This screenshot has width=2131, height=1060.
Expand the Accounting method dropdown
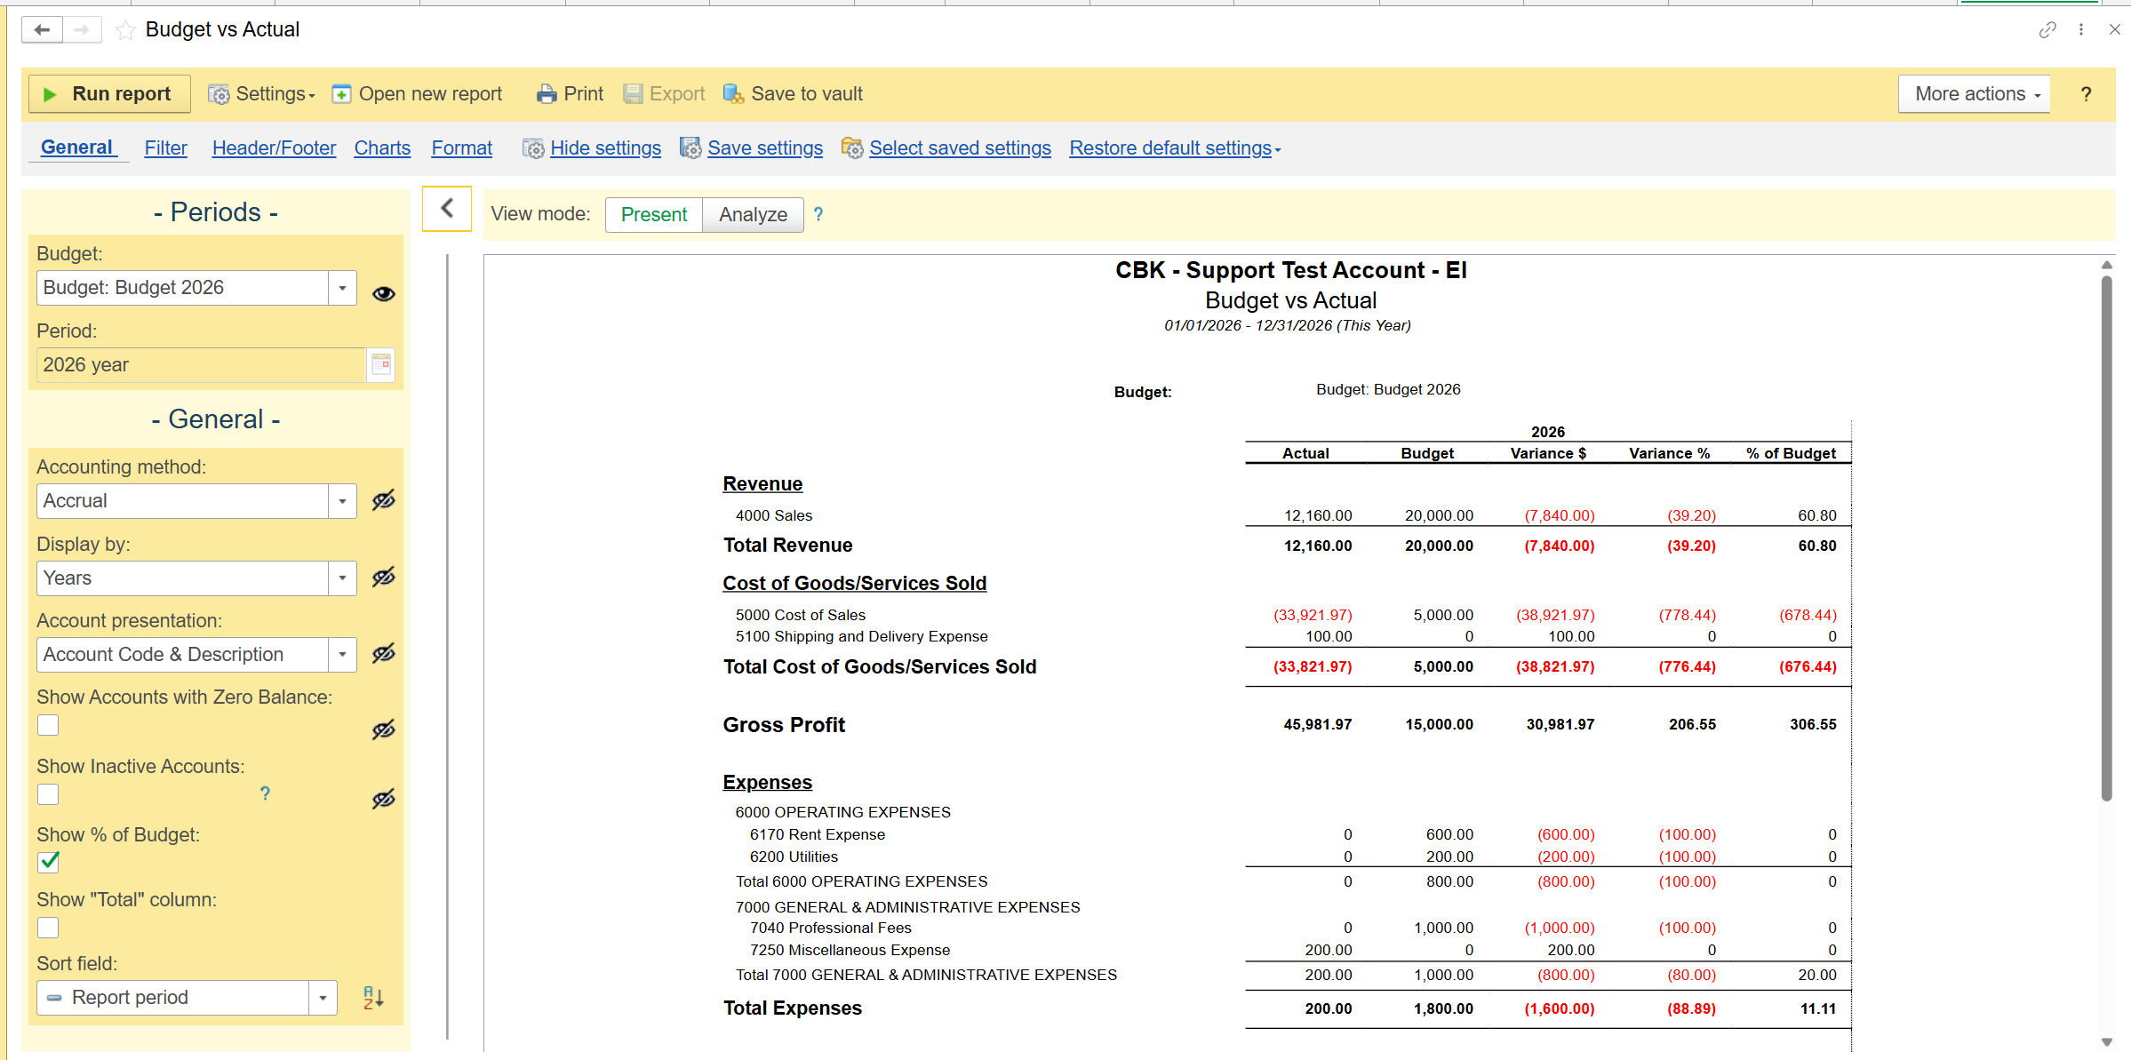(x=342, y=501)
